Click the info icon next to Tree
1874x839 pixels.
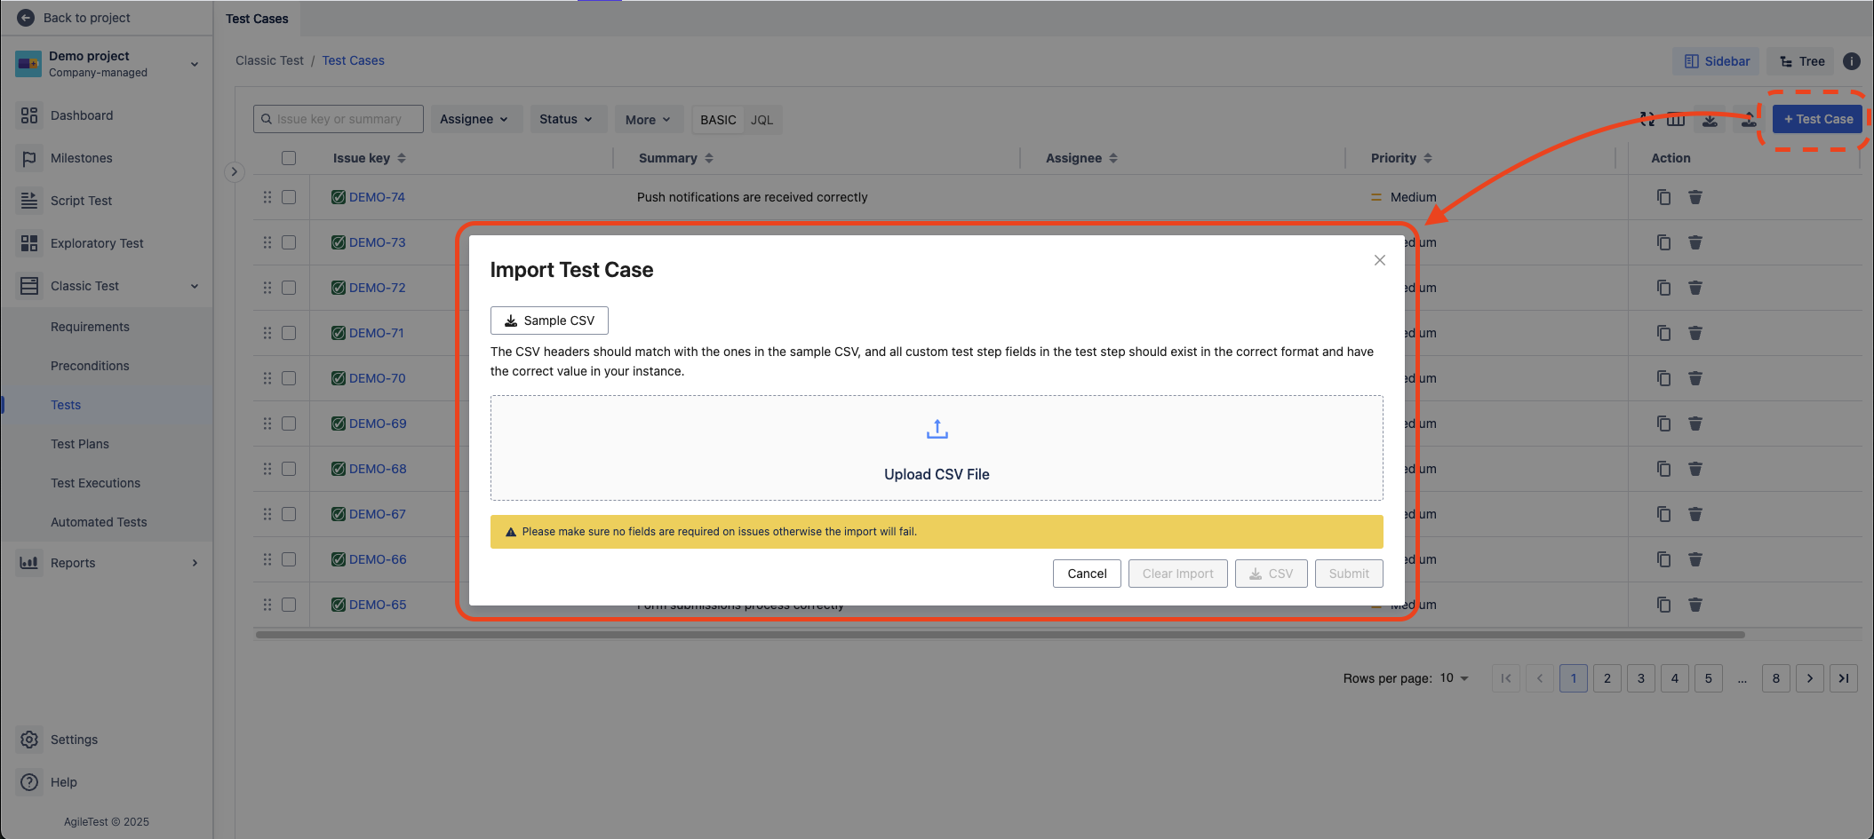[x=1852, y=61]
